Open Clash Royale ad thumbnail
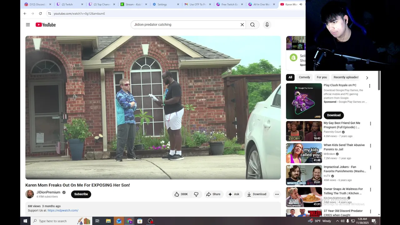 click(304, 101)
